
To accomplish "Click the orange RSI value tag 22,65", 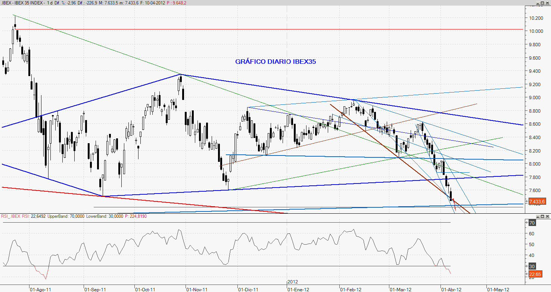I will (x=535, y=274).
